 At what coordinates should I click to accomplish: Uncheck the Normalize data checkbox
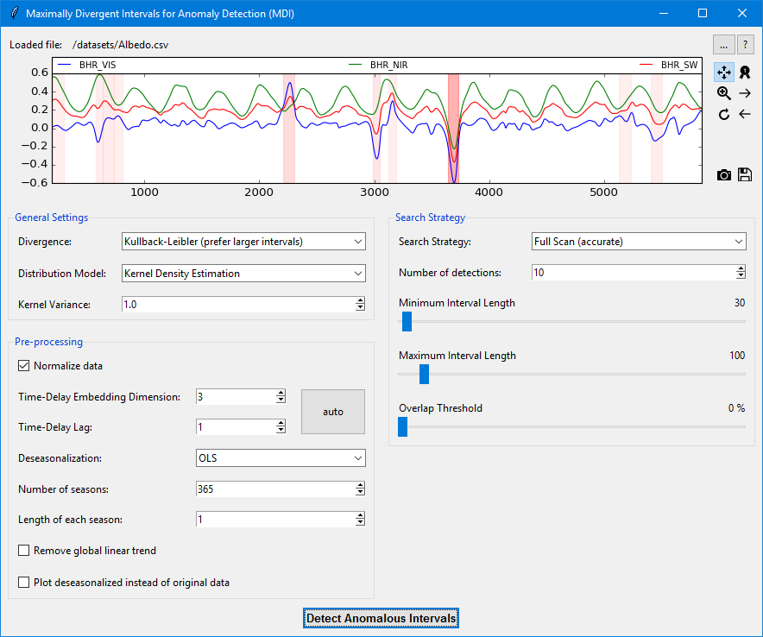tap(24, 366)
